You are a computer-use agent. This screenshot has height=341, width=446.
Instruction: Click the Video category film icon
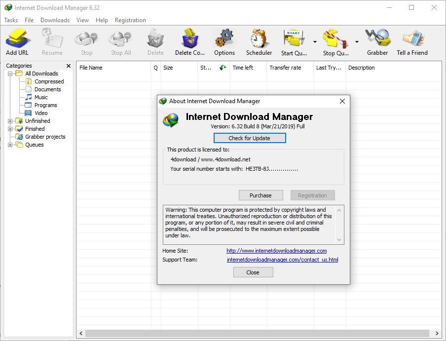(x=28, y=113)
